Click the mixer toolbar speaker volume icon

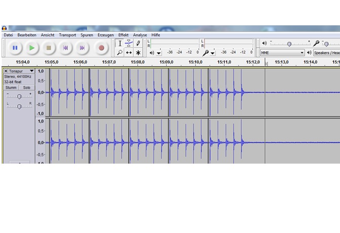[265, 43]
